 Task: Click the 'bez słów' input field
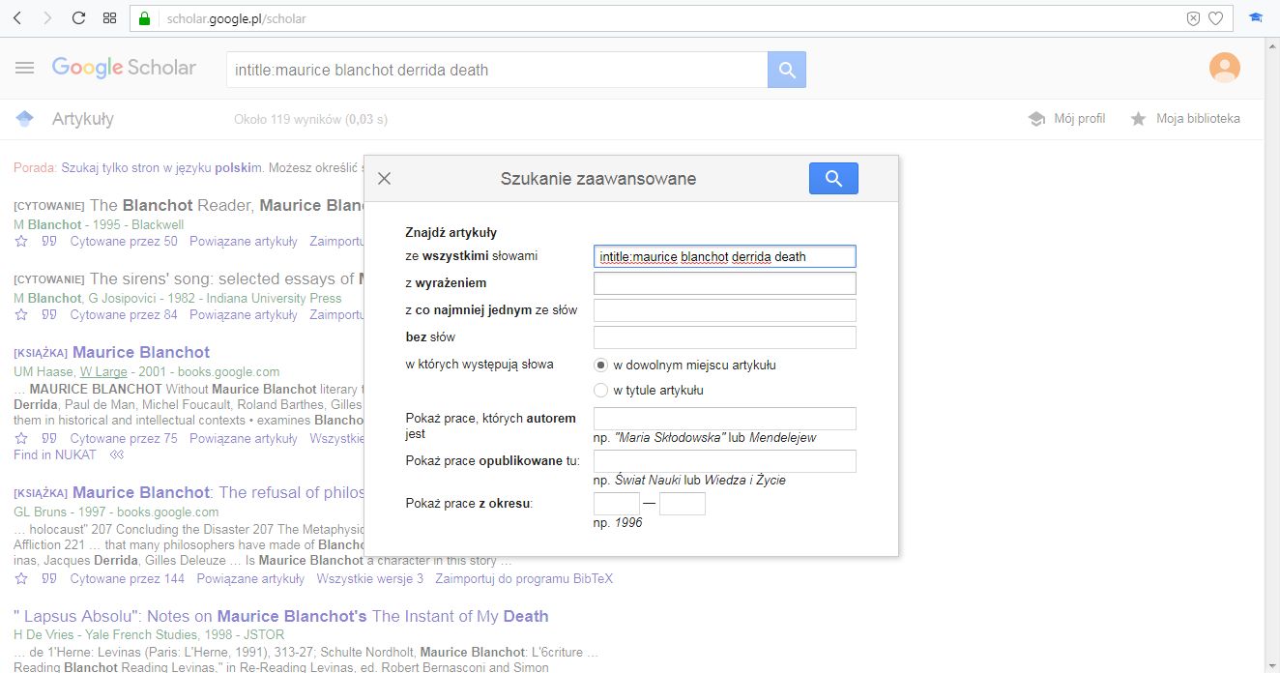(x=724, y=337)
